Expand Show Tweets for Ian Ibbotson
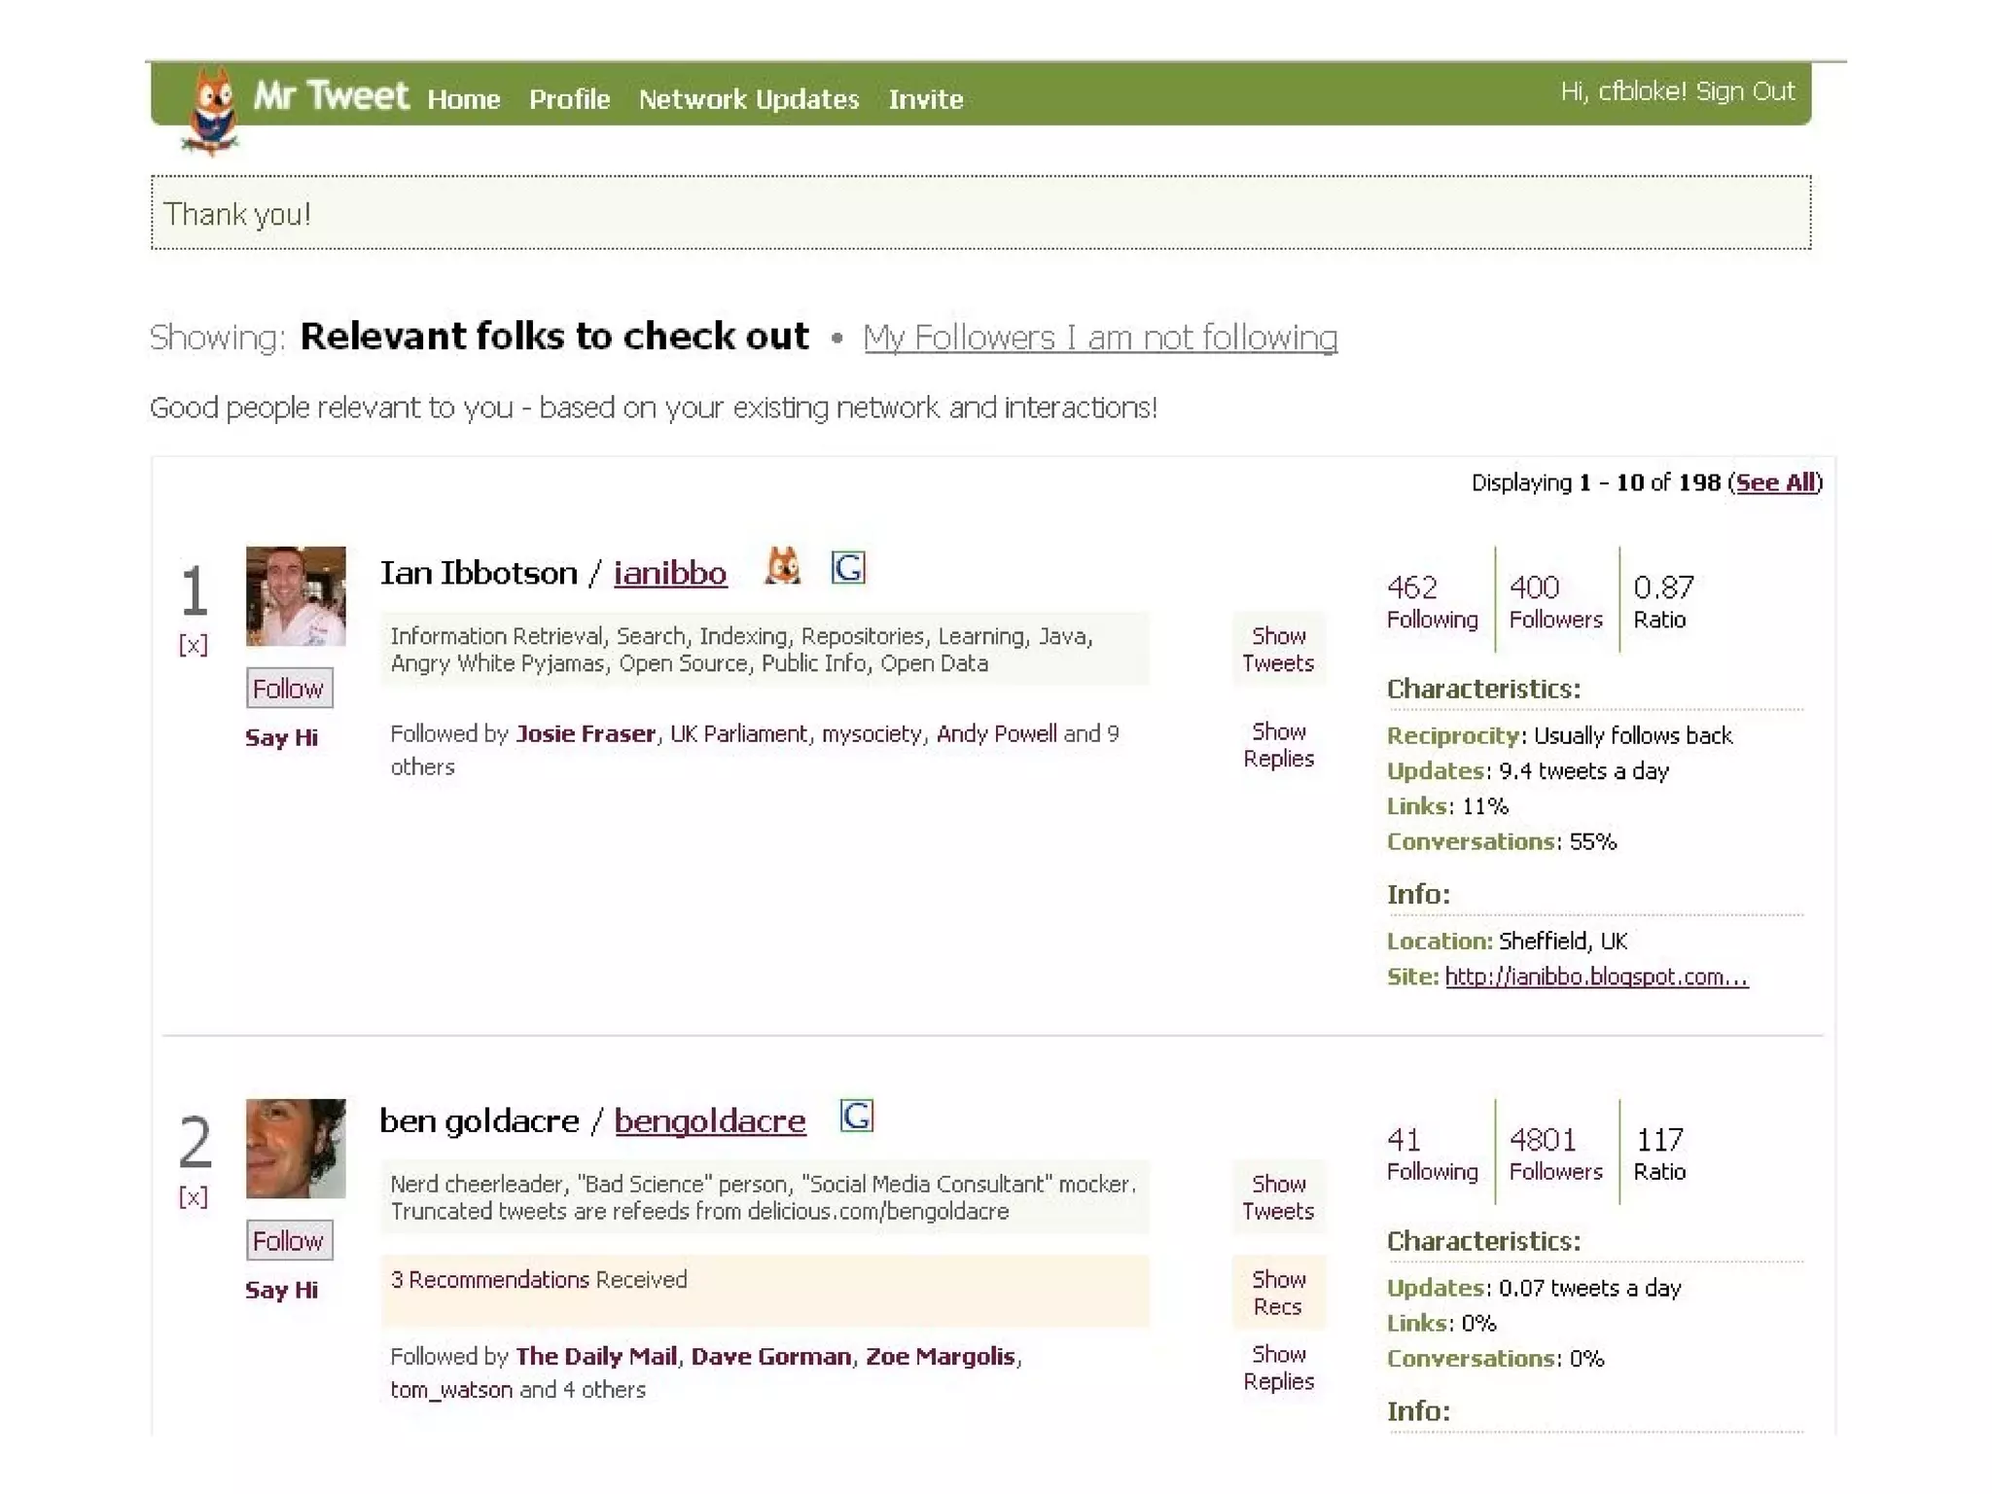Image resolution: width=1992 pixels, height=1494 pixels. tap(1278, 650)
